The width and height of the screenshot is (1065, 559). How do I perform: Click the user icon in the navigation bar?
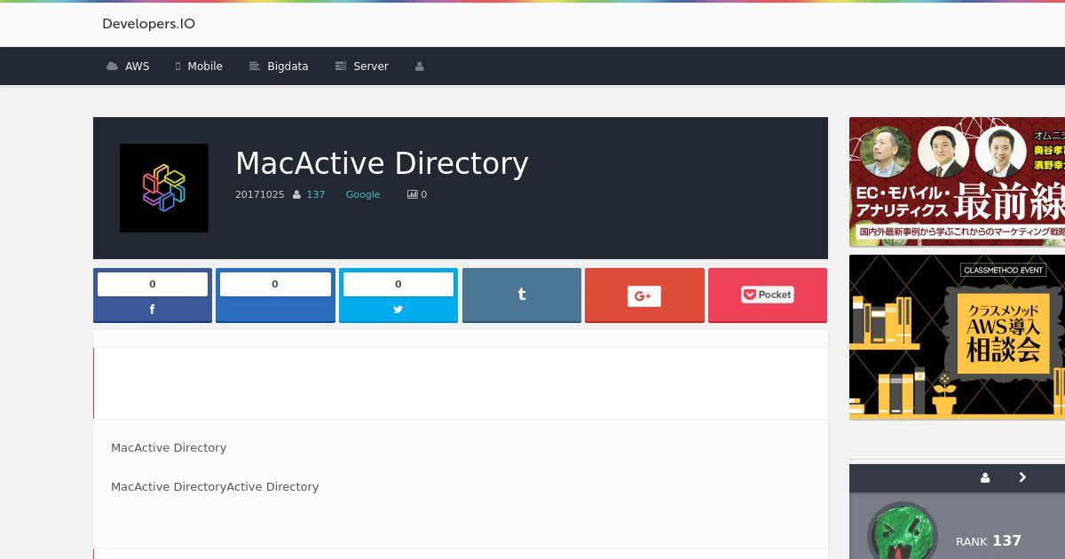tap(420, 67)
